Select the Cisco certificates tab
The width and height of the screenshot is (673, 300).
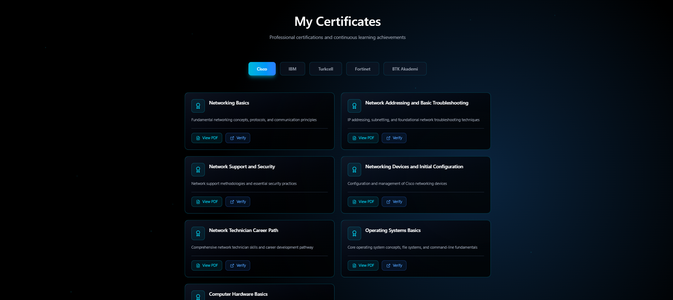tap(262, 69)
